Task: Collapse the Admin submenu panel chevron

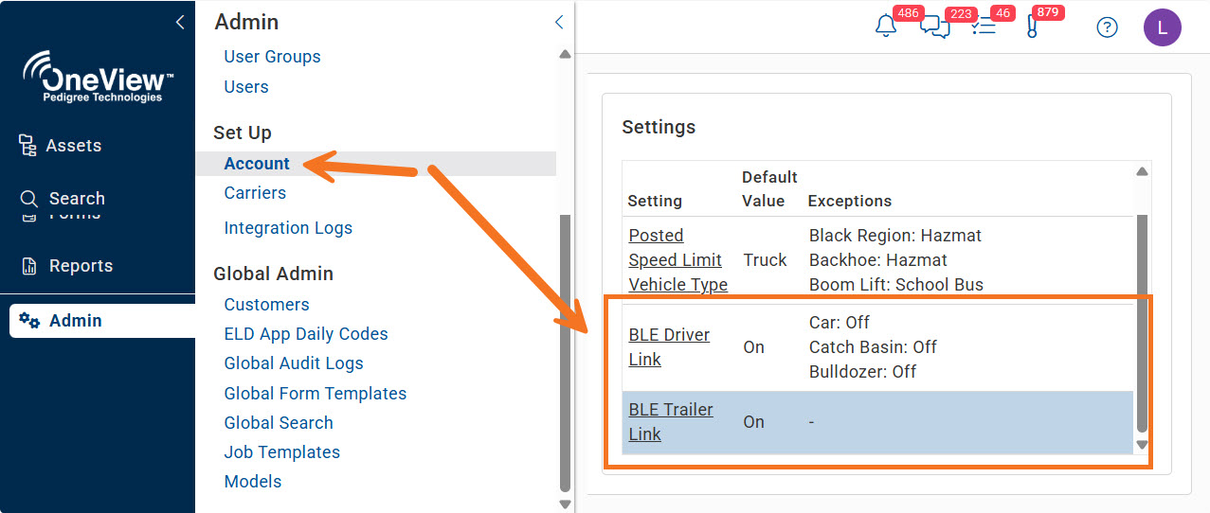Action: 559,22
